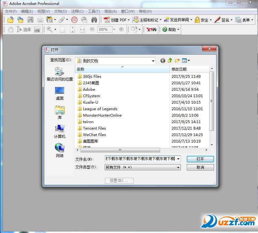
Task: Click the binoculars Search icon
Action: (x=94, y=20)
